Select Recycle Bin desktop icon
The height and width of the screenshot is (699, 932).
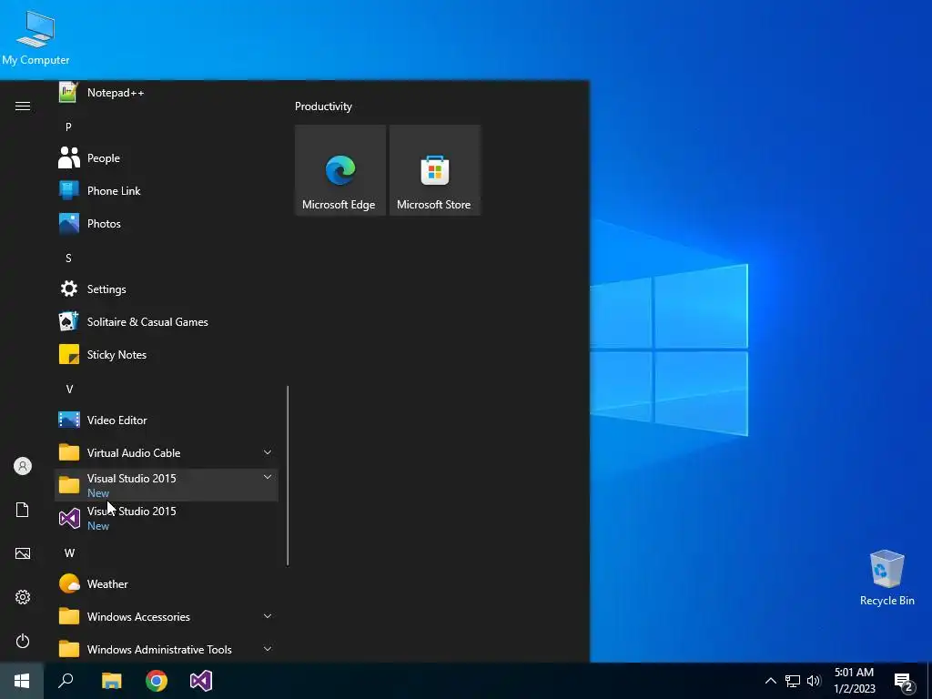tap(886, 577)
